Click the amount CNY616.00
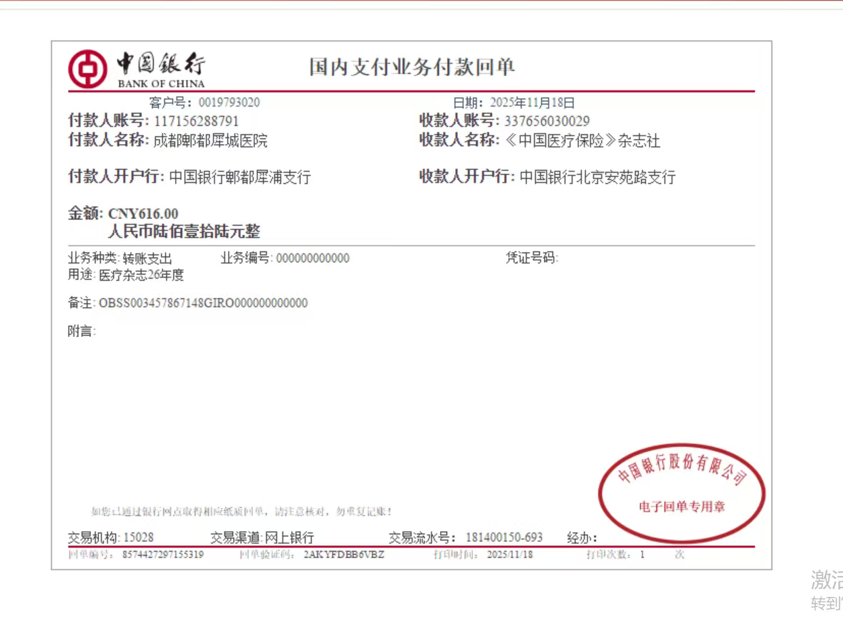843x618 pixels. coord(143,214)
